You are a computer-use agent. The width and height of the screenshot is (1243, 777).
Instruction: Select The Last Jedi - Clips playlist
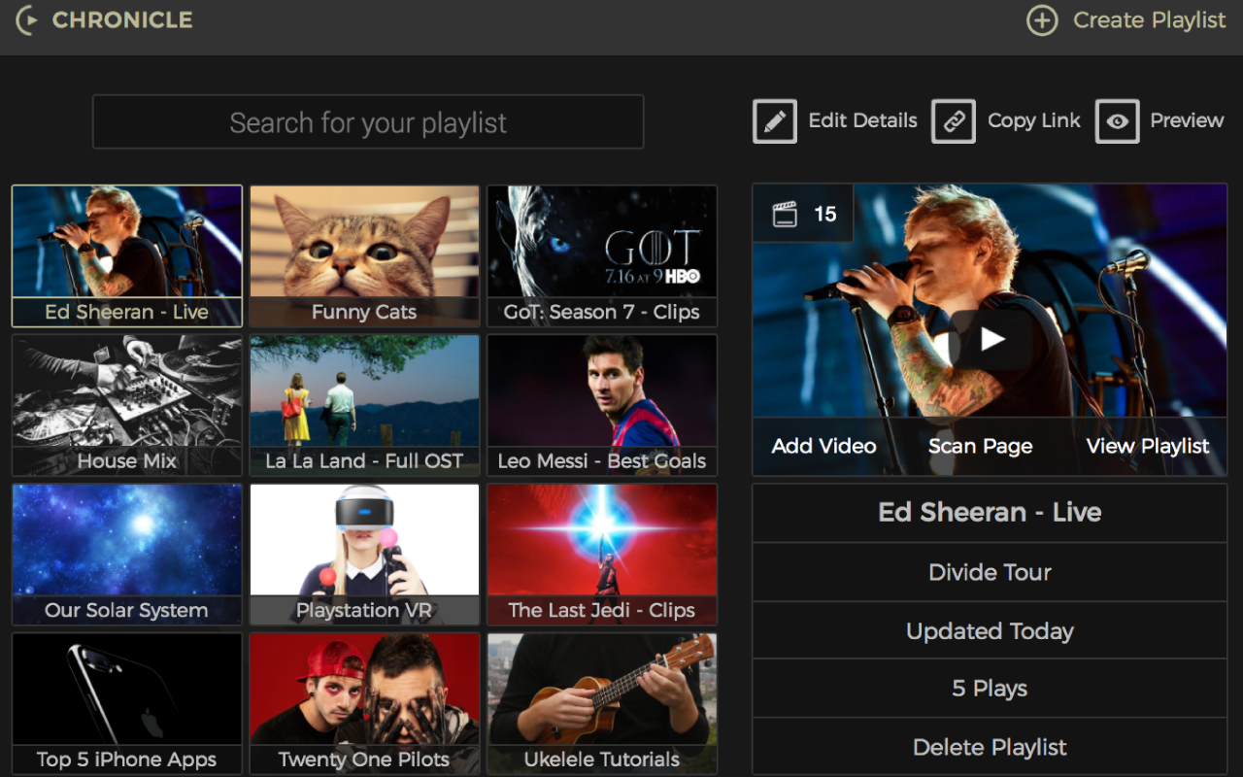pos(602,555)
